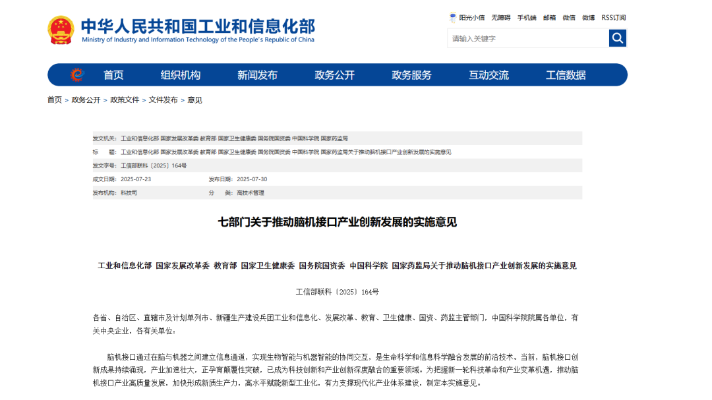Open the 新闻发布 menu

click(257, 75)
